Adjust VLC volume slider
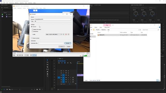Image resolution: width=166 pixels, height=93 pixels. (x=85, y=56)
